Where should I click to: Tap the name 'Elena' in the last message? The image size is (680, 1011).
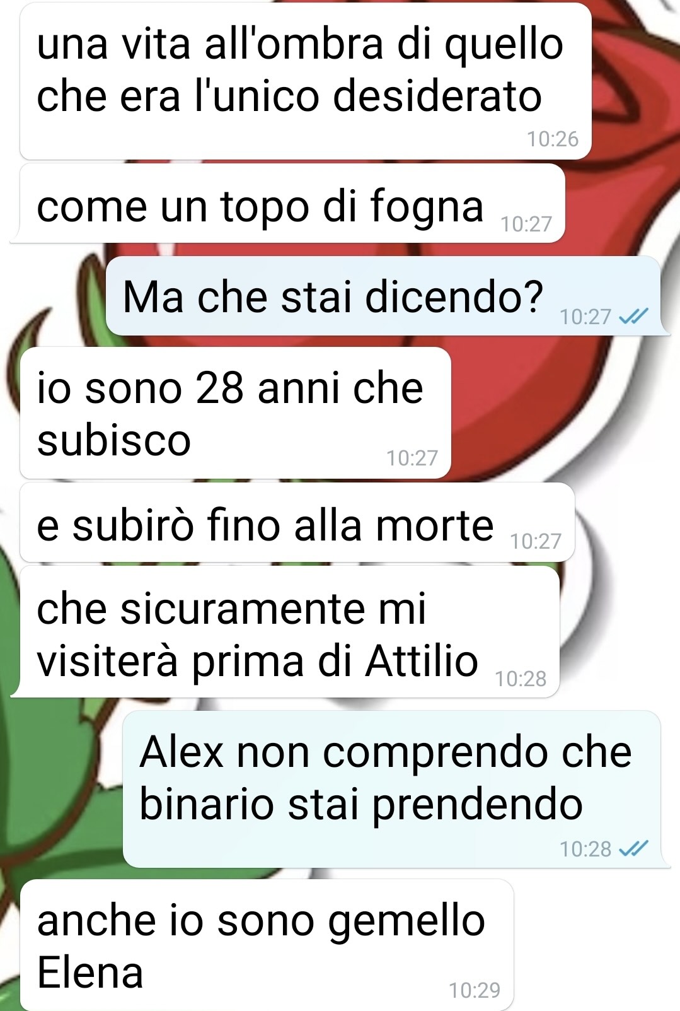(90, 972)
